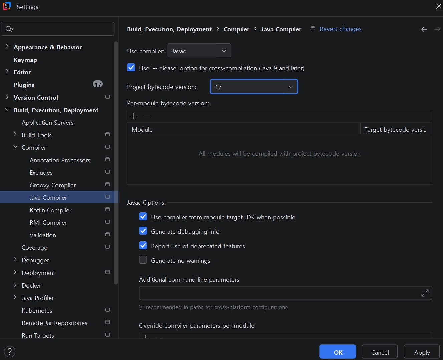The height and width of the screenshot is (360, 443).
Task: Click the project-level icon beside Coverage
Action: [x=107, y=247]
